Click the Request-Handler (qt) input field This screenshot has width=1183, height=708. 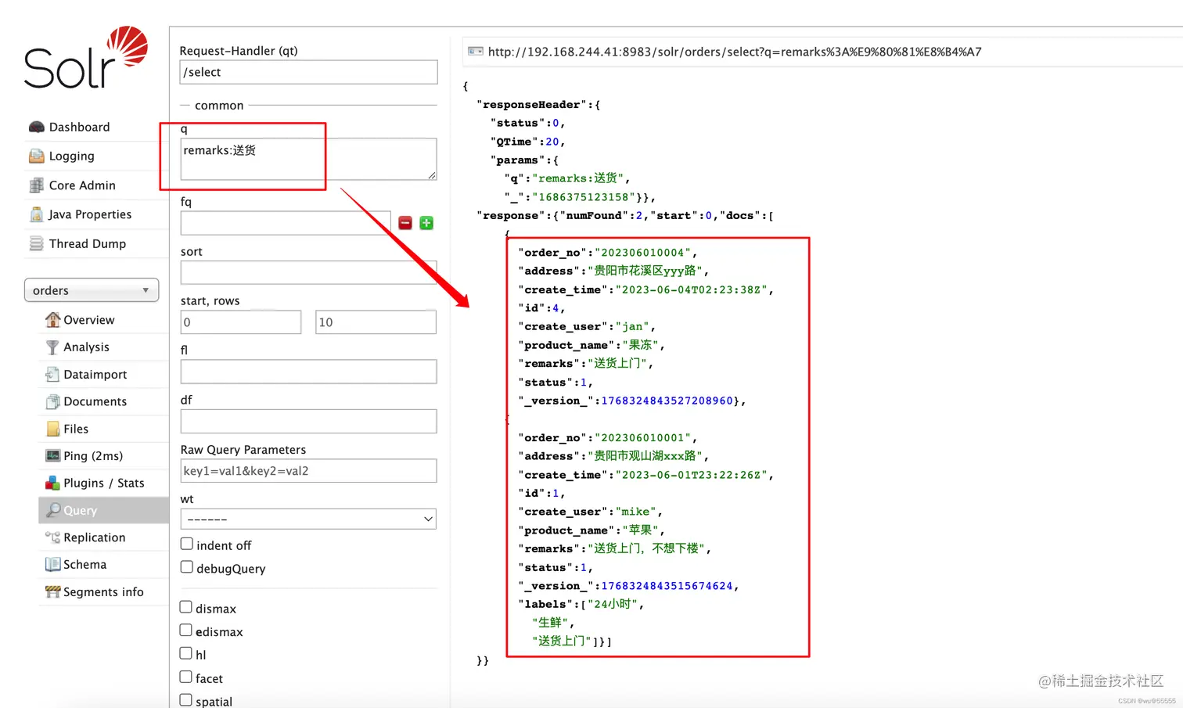point(308,72)
